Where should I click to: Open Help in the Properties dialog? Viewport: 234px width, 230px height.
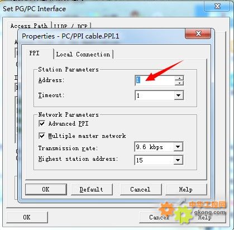186,189
